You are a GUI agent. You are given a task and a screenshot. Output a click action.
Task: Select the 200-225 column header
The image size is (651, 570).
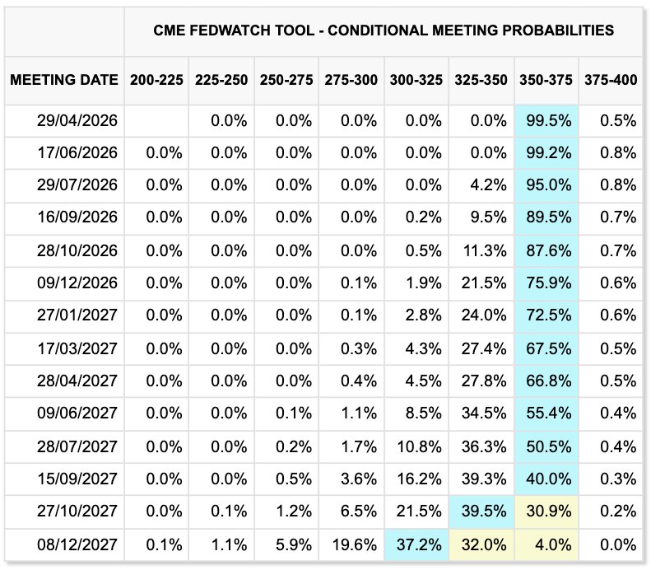pos(156,81)
